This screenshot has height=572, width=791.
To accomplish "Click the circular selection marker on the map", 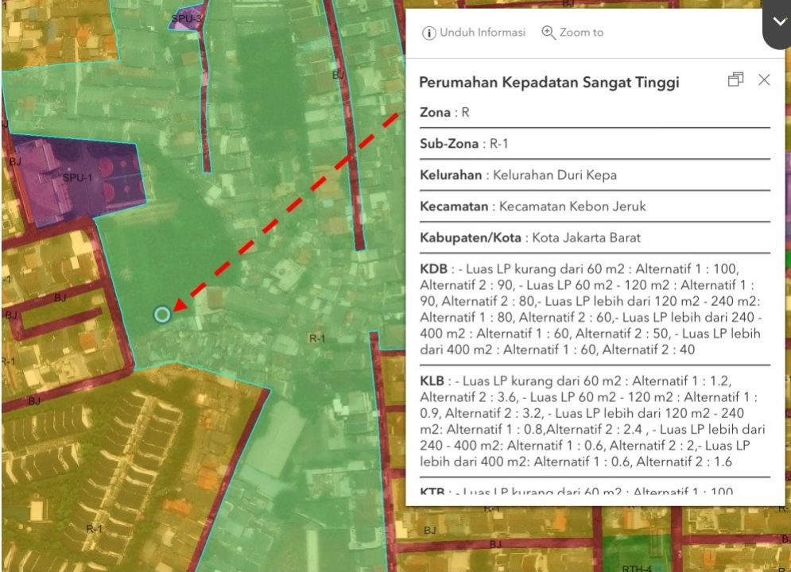I will click(x=162, y=315).
